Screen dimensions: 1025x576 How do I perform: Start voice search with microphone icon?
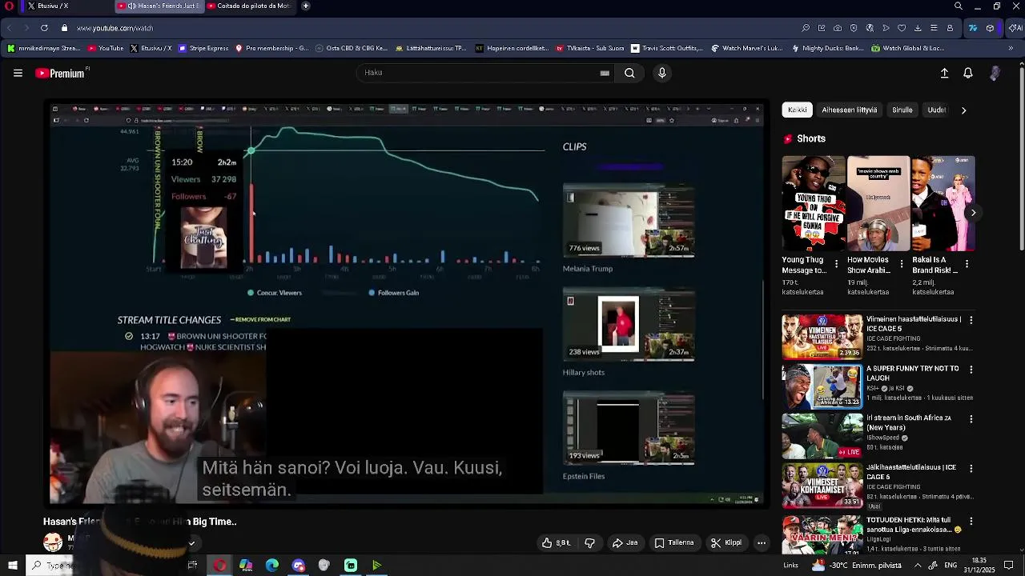(661, 73)
